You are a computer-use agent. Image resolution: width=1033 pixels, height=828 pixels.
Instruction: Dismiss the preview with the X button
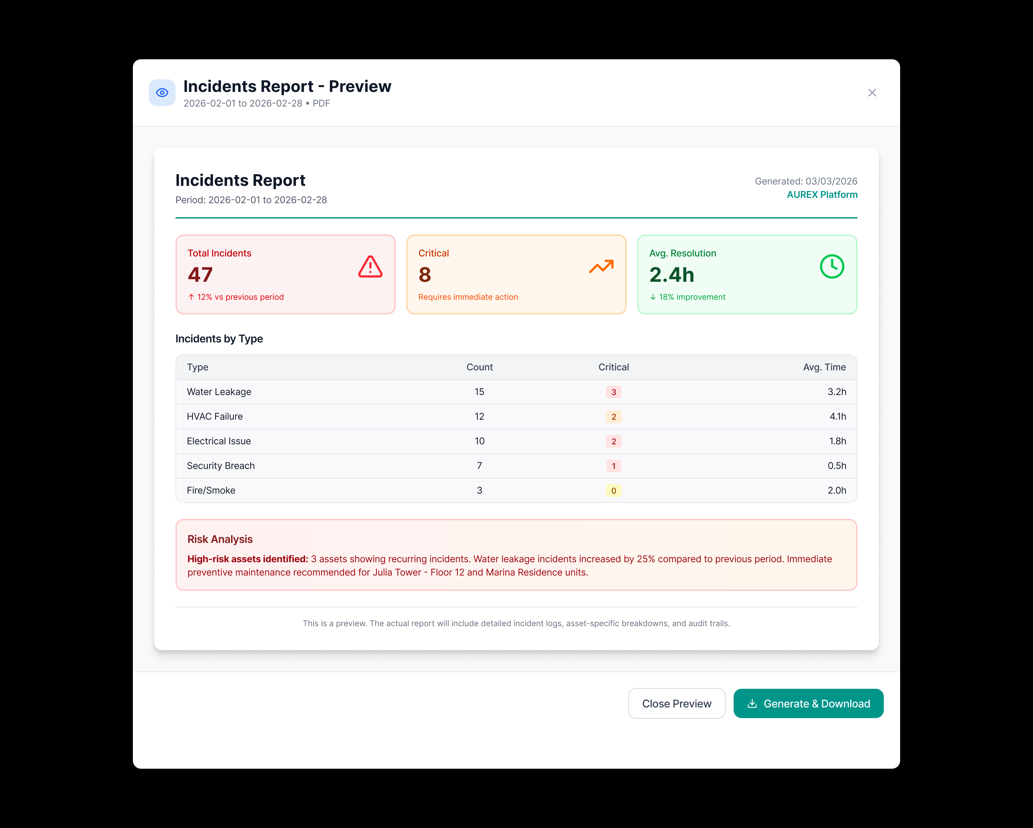[x=872, y=93]
